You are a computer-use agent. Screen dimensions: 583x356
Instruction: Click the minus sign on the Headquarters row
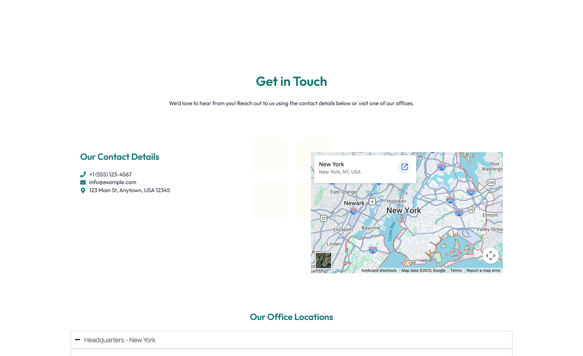point(78,340)
